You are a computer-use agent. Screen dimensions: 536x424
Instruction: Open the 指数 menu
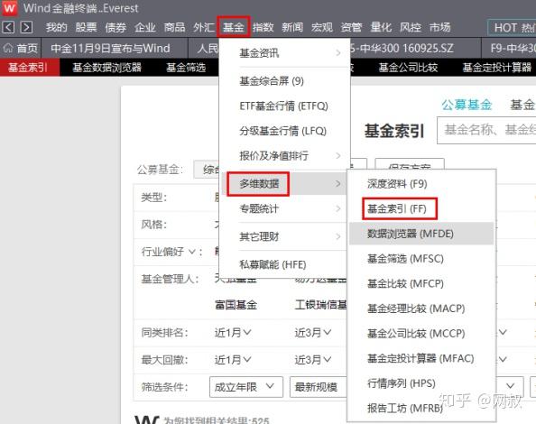(263, 27)
